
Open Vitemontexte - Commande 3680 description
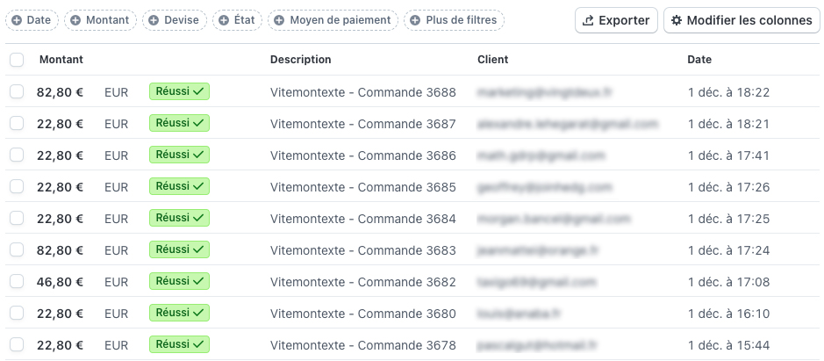(x=363, y=314)
